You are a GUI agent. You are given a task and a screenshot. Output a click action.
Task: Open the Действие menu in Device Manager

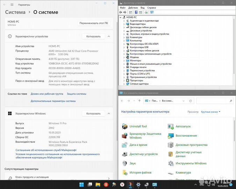133,8
